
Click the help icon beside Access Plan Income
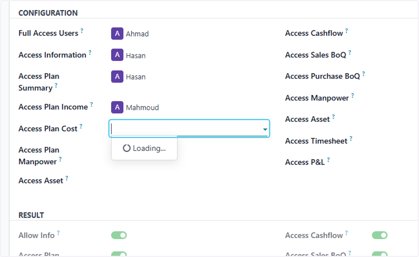[x=91, y=104]
